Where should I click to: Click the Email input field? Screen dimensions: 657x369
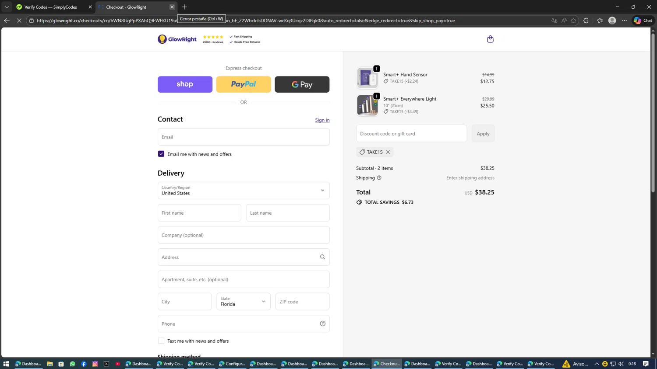click(244, 137)
